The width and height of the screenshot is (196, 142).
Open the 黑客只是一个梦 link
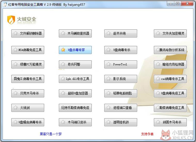click(x=51, y=134)
